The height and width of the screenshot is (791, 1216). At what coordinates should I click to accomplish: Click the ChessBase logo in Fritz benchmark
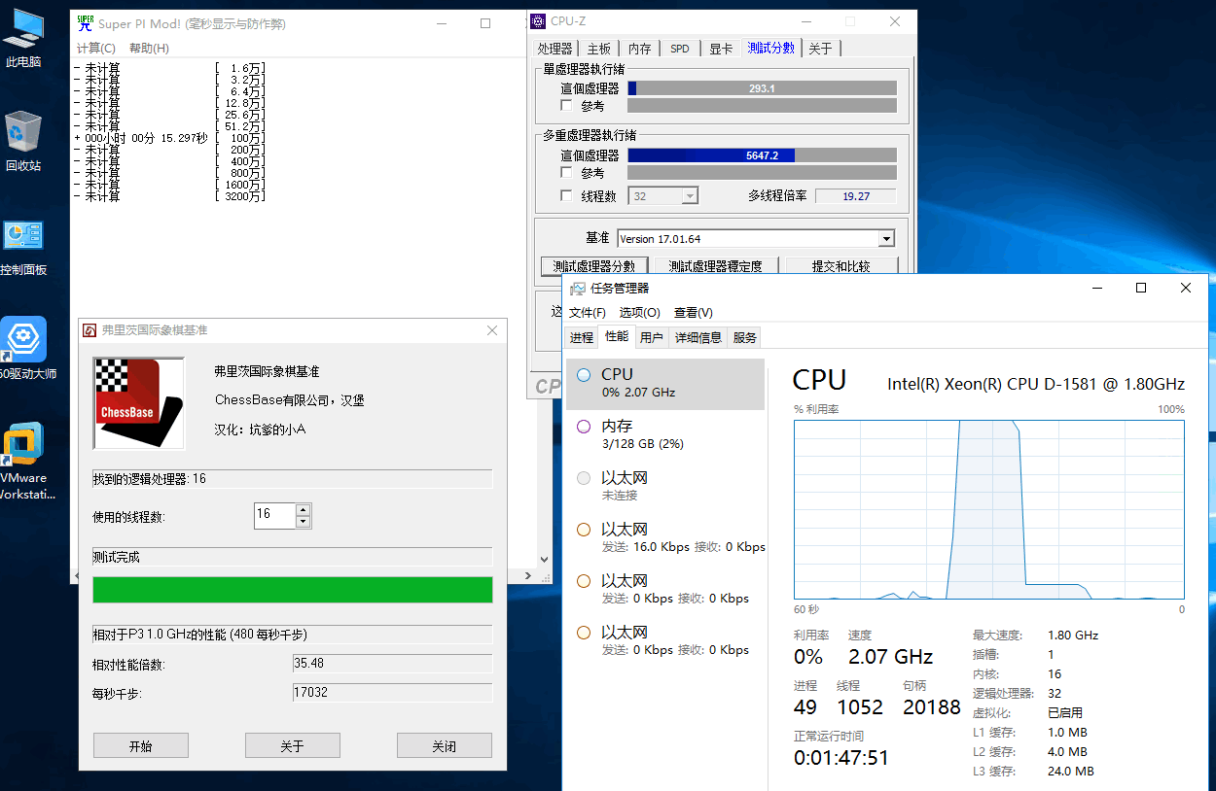139,403
